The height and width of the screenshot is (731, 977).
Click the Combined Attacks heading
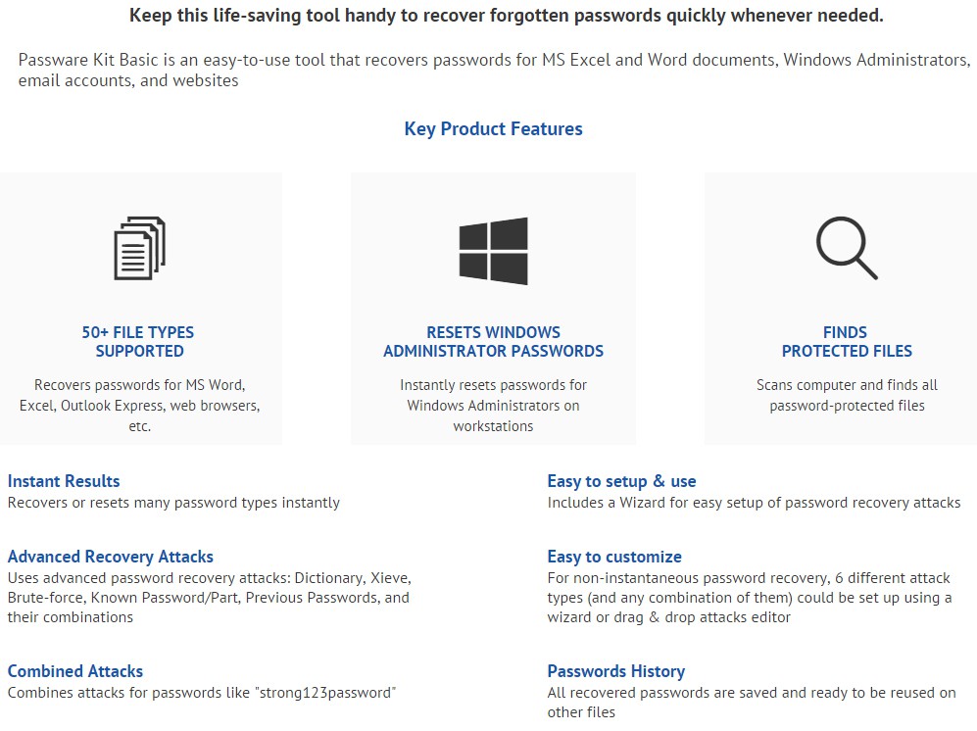coord(75,671)
